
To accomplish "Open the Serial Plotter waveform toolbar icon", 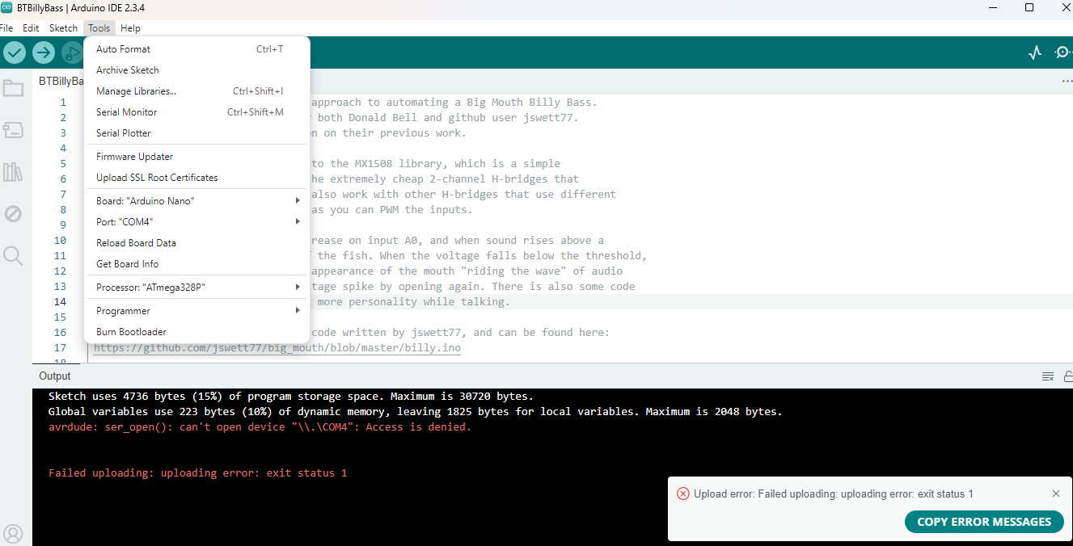I will click(1035, 53).
